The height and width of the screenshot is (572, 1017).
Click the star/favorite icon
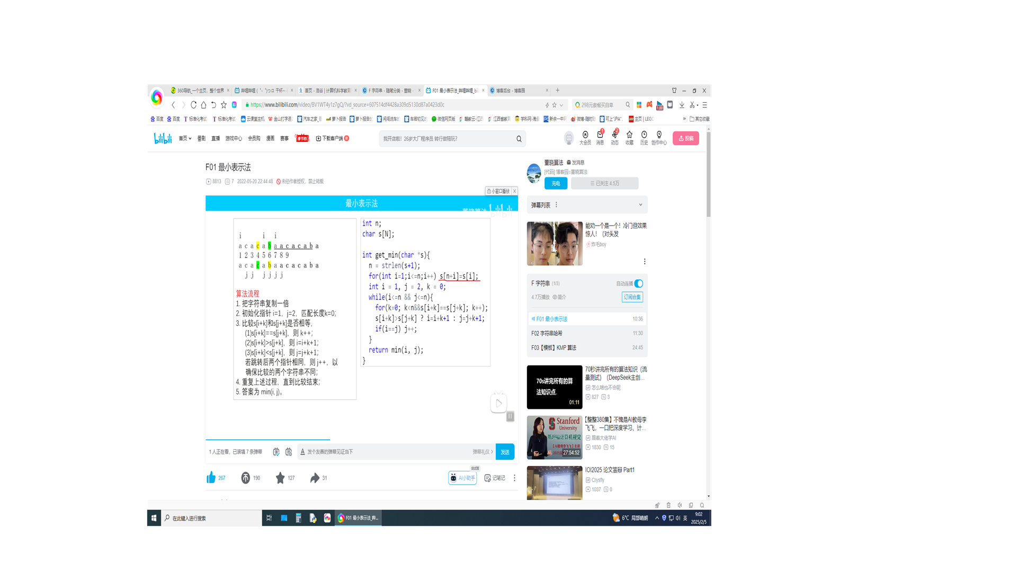[280, 478]
